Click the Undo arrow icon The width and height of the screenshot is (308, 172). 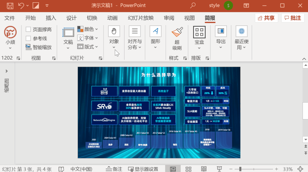click(21, 5)
